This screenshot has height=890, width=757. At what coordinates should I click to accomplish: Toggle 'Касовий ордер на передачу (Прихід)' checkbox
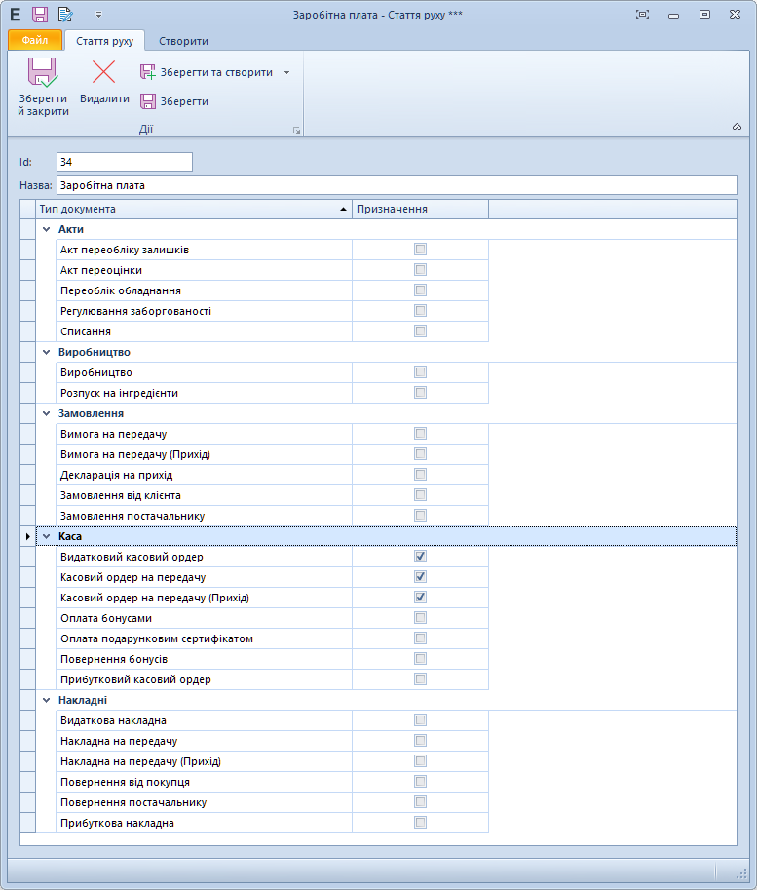coord(421,597)
